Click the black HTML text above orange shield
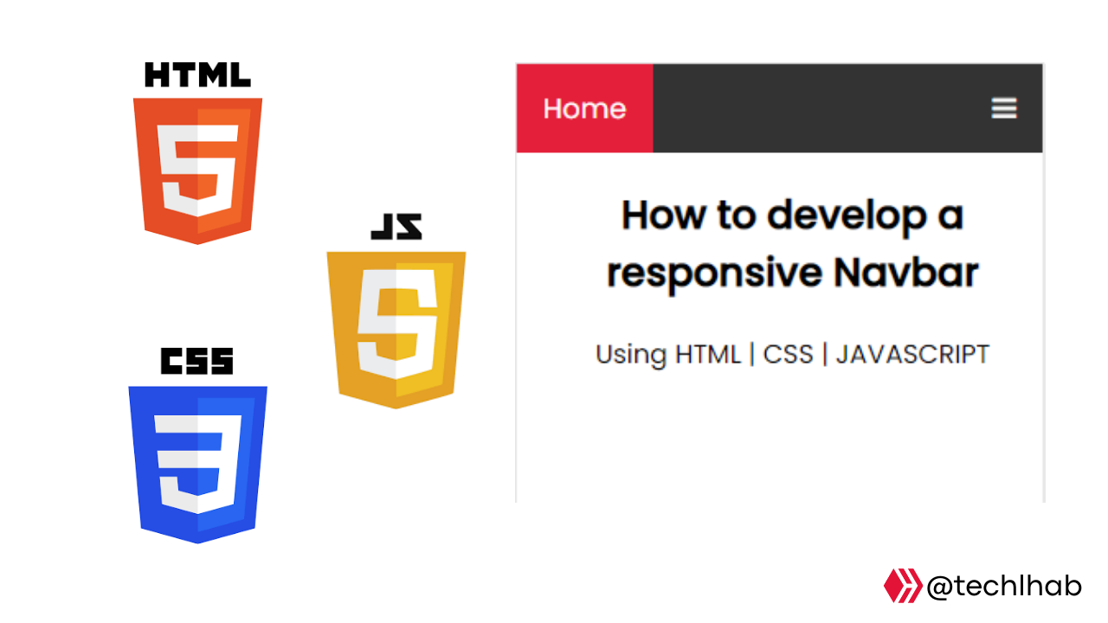 pyautogui.click(x=197, y=76)
